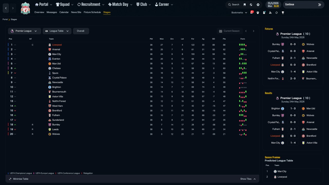The height and width of the screenshot is (185, 329).
Task: Click the 2 - 0 score in Fixtures panel
Action: coord(293,79)
